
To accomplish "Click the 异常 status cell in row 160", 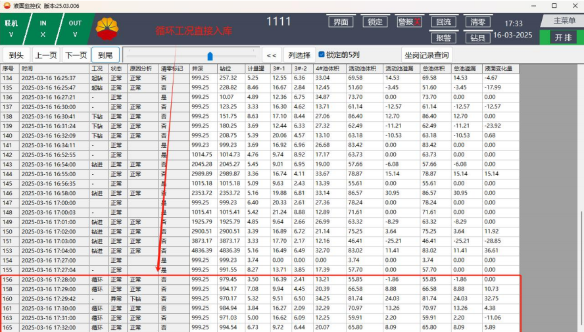I will [x=116, y=298].
